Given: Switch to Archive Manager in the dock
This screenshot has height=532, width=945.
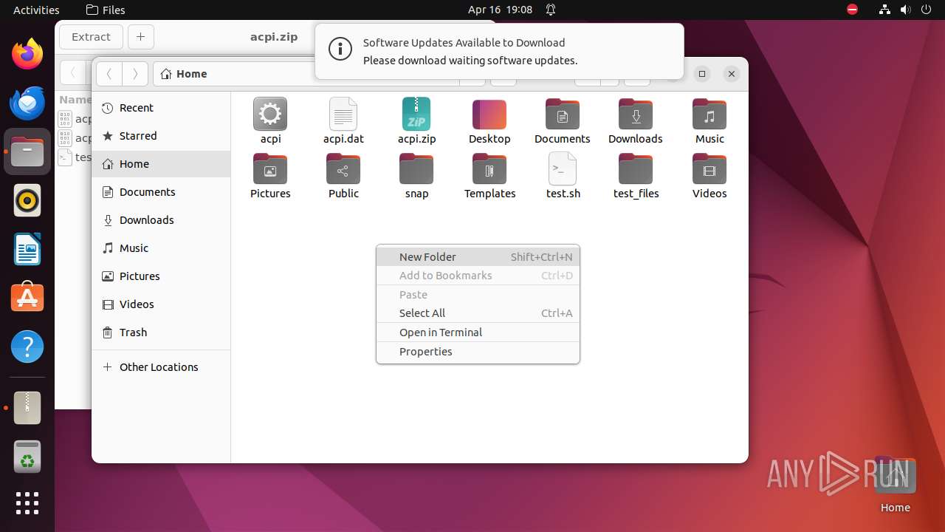Looking at the screenshot, I should (27, 408).
